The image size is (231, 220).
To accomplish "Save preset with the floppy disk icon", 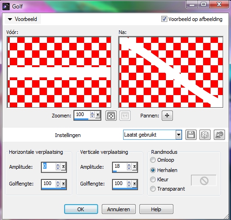I will point(191,135).
